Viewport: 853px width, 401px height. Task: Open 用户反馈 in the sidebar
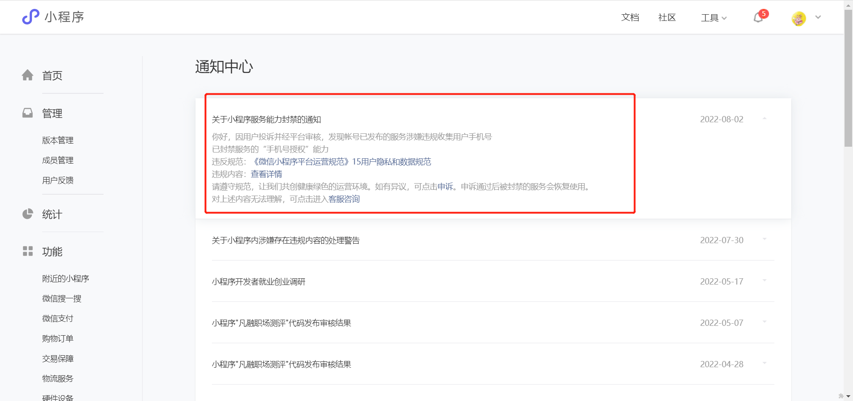tap(58, 180)
